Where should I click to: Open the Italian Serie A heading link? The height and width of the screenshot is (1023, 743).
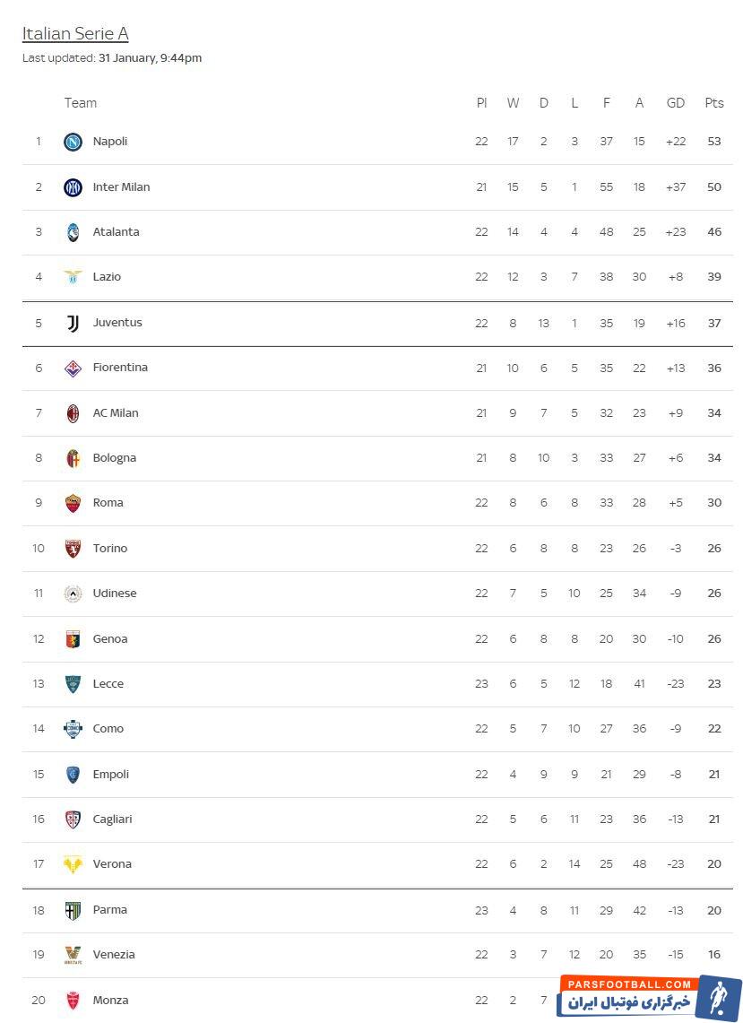point(75,34)
